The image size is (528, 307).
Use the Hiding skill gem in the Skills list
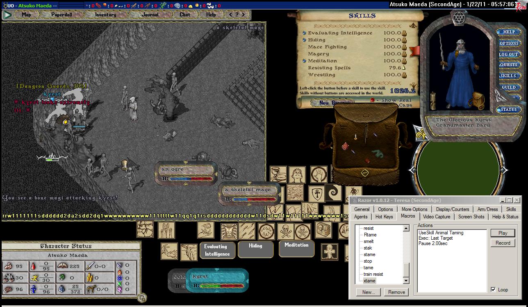(304, 40)
